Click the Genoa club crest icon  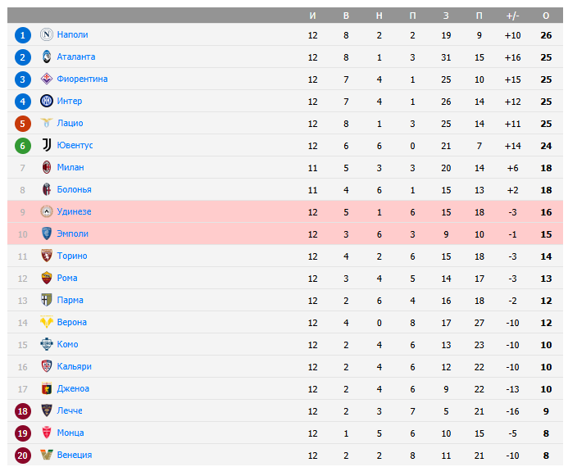click(47, 388)
